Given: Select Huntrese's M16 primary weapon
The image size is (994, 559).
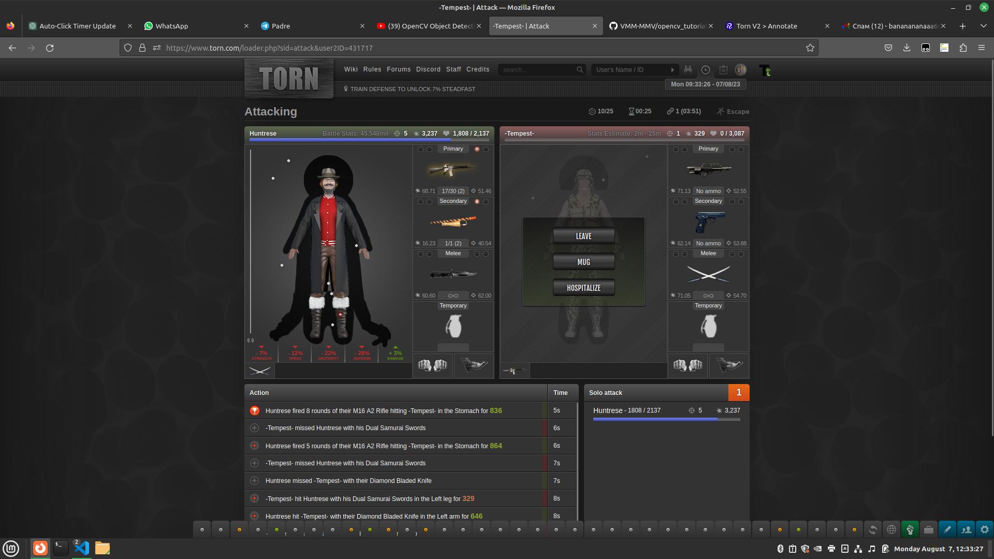Looking at the screenshot, I should [x=453, y=170].
